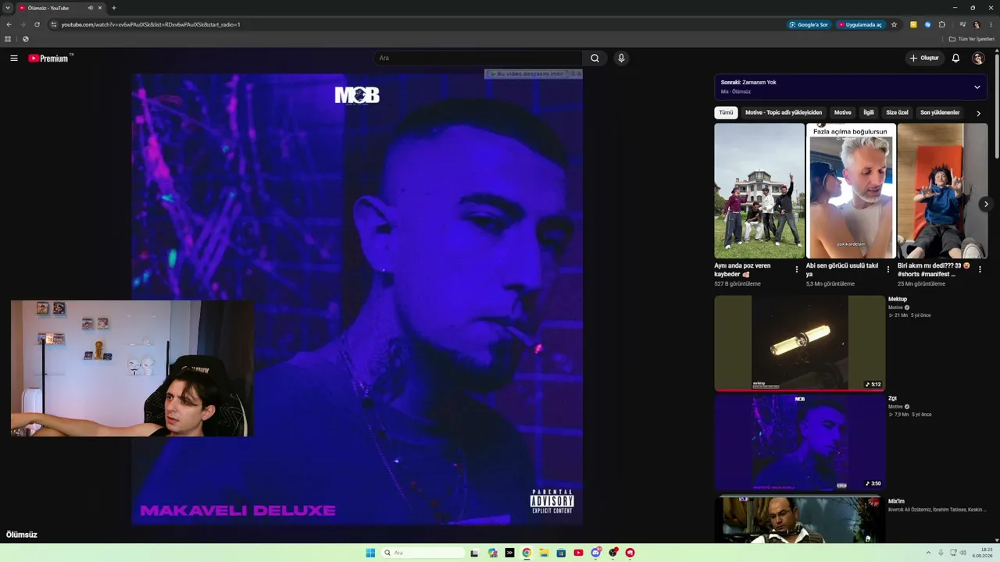Viewport: 1000px width, 562px height.
Task: Select the "Son yüklenenler" filter chip
Action: tap(940, 112)
